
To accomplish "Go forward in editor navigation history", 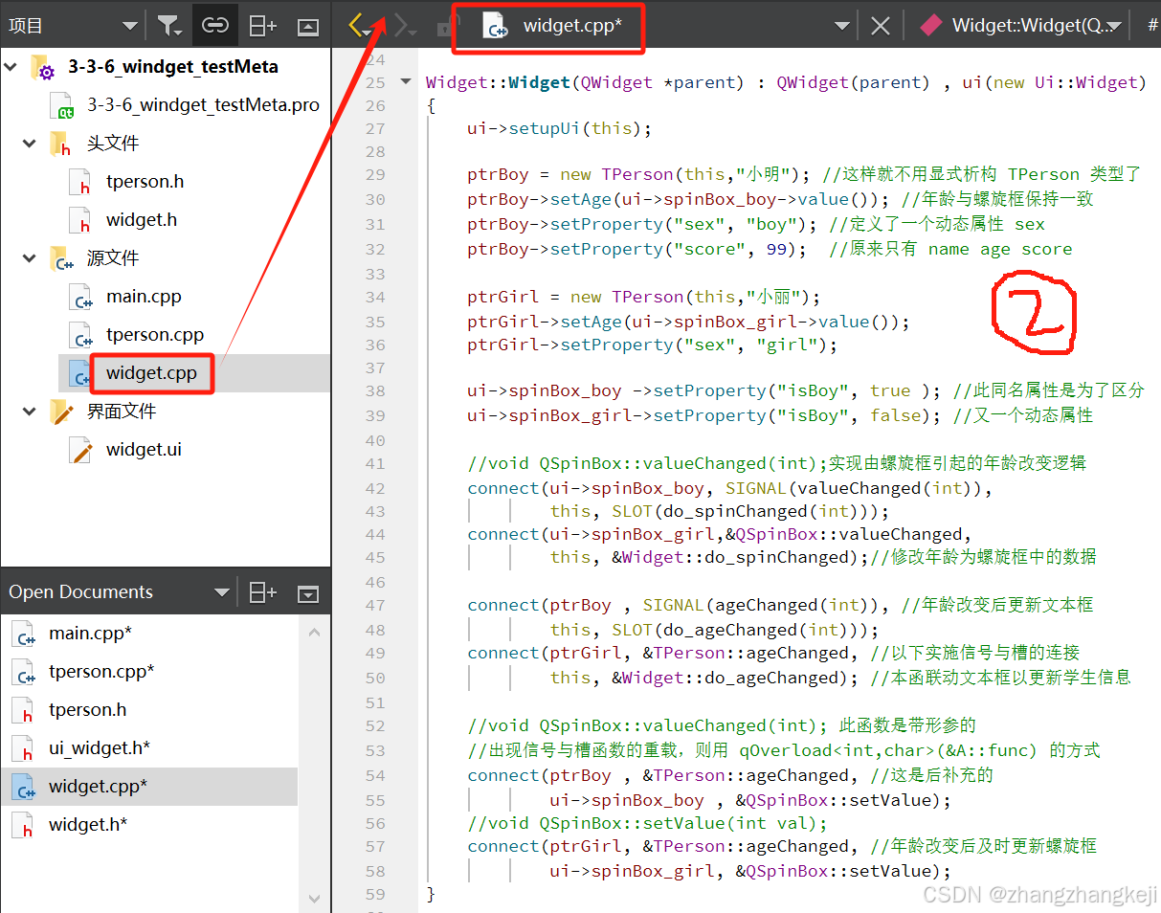I will tap(405, 26).
